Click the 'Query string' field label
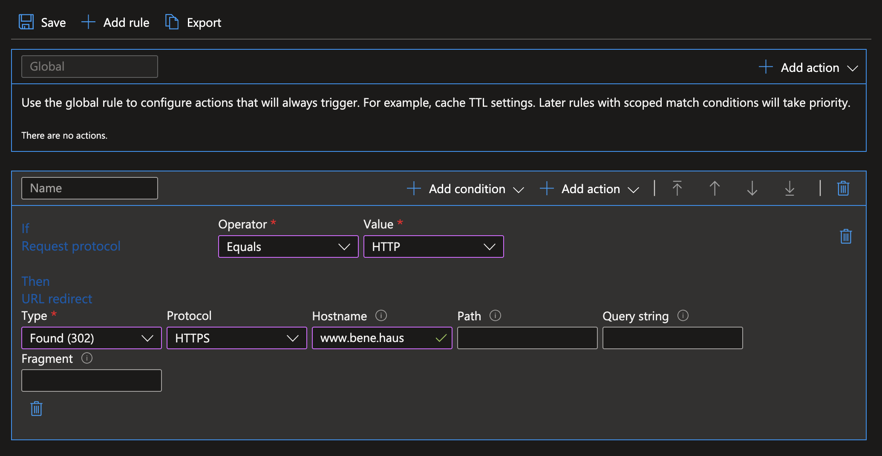This screenshot has width=882, height=456. pyautogui.click(x=636, y=316)
